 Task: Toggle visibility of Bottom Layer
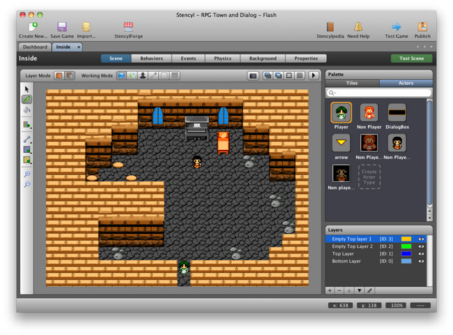coord(421,261)
